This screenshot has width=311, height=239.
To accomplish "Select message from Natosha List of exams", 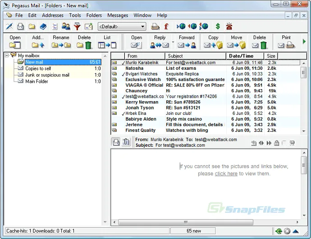I will click(x=206, y=68).
